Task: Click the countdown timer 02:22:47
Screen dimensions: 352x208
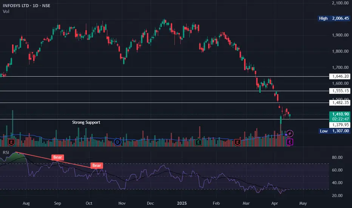Action: [x=340, y=119]
